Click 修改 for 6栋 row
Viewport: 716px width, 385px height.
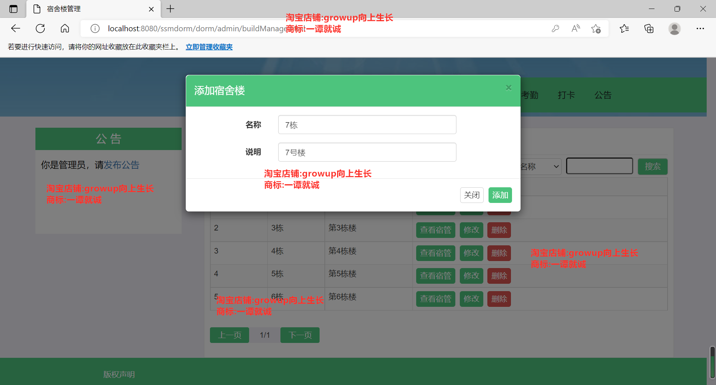coord(471,299)
